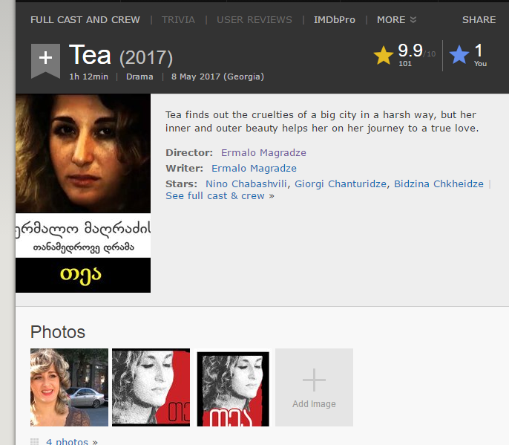This screenshot has height=445, width=509.
Task: Click the Tea (2017) title
Action: point(121,55)
